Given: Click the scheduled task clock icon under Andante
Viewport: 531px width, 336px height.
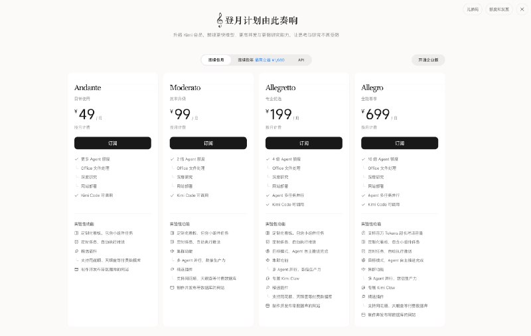Looking at the screenshot, I should [x=76, y=242].
